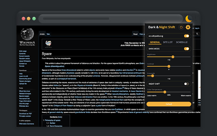Jump to Galileo contents entry
The height and width of the screenshot is (136, 217).
[53, 123]
